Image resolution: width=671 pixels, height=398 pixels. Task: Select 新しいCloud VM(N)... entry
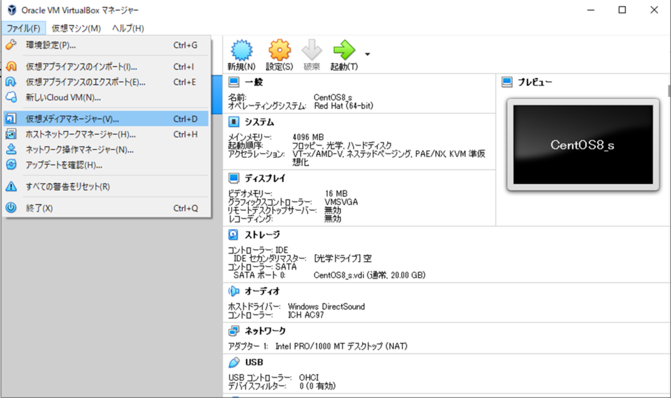(63, 98)
